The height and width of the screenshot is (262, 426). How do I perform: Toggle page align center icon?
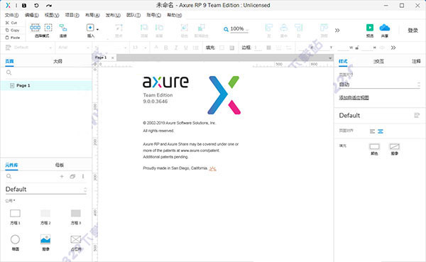(x=381, y=131)
